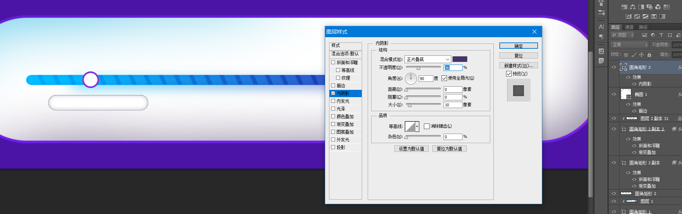The height and width of the screenshot is (214, 682).
Task: Click the 杂色 noise input field
Action: [453, 137]
